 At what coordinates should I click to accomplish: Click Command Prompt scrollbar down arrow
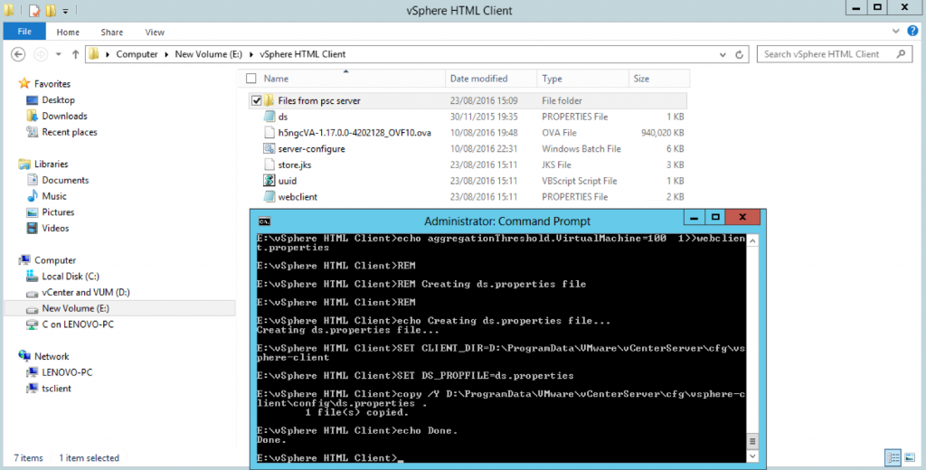[x=752, y=456]
